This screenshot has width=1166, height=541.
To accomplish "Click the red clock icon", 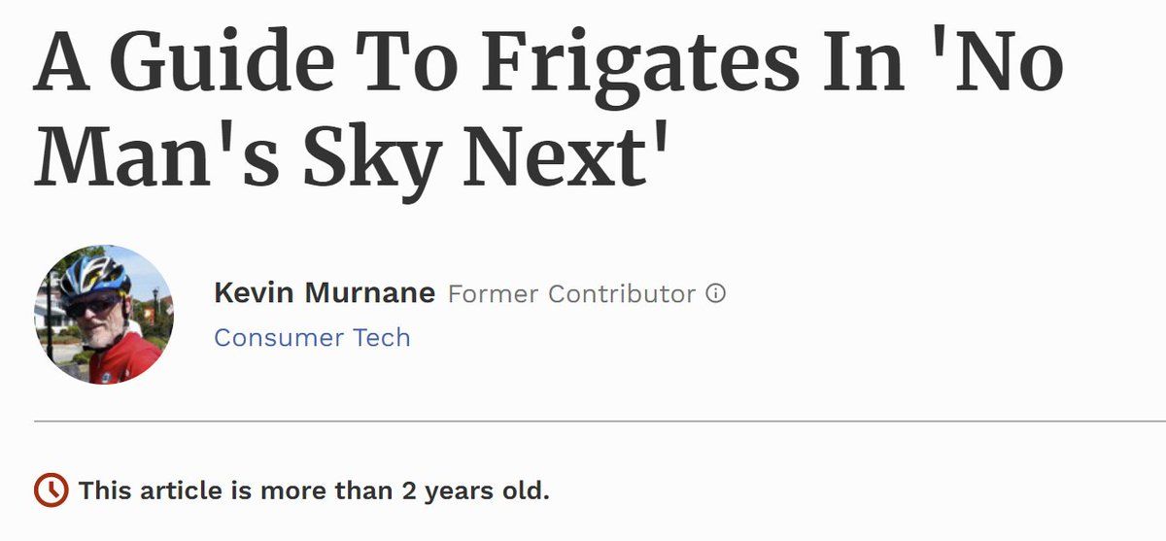I will tap(51, 490).
